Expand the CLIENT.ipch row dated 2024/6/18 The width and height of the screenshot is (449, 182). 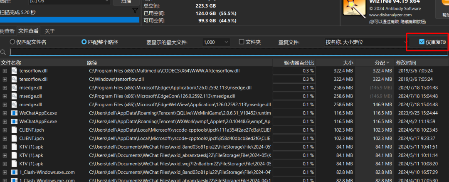[5, 130]
